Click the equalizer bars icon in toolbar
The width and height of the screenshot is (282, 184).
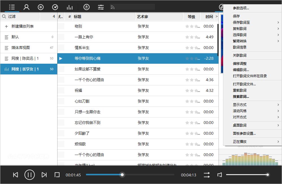click(69, 7)
